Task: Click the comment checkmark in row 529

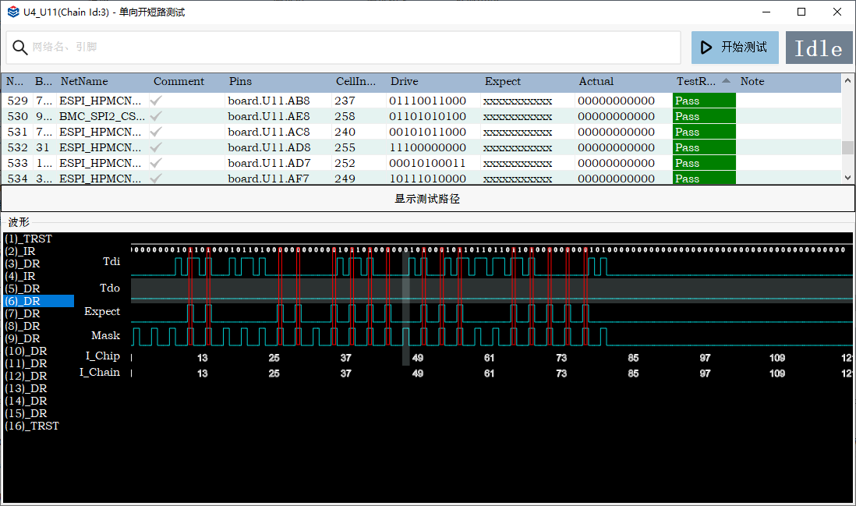Action: (156, 101)
